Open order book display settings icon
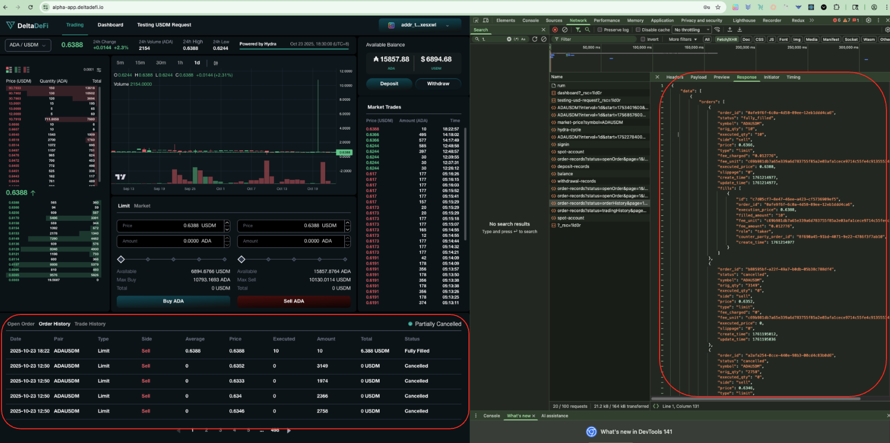The image size is (890, 443). (x=99, y=70)
